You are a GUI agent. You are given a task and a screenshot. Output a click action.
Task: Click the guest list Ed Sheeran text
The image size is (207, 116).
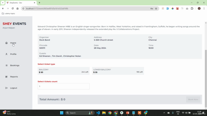coord(60,56)
